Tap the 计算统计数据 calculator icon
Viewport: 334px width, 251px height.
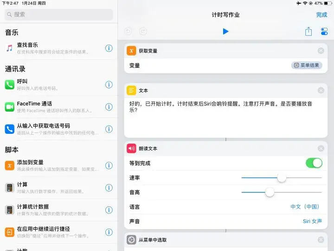[9, 210]
